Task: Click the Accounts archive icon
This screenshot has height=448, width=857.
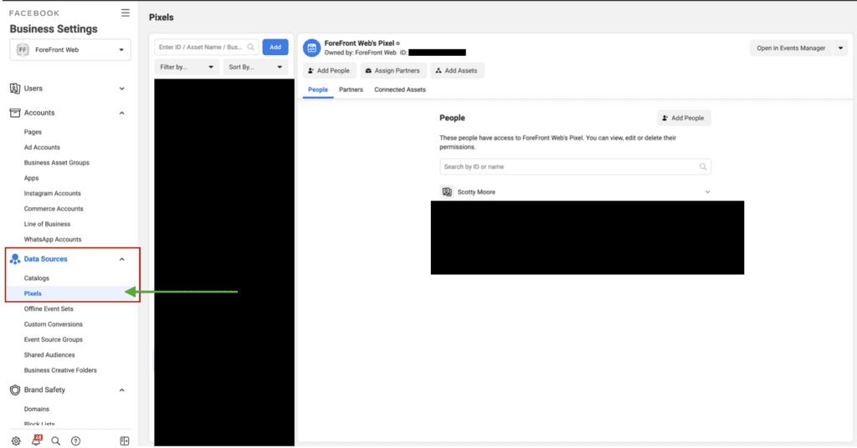Action: pos(15,113)
